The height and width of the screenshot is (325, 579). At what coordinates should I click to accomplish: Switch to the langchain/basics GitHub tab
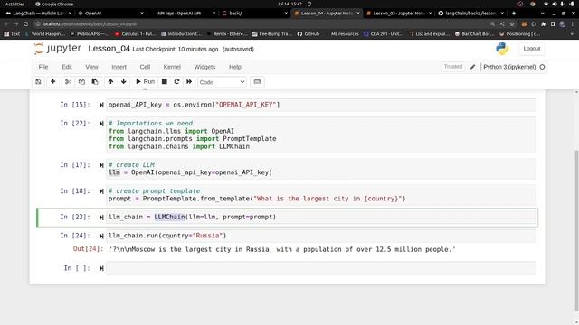click(470, 14)
